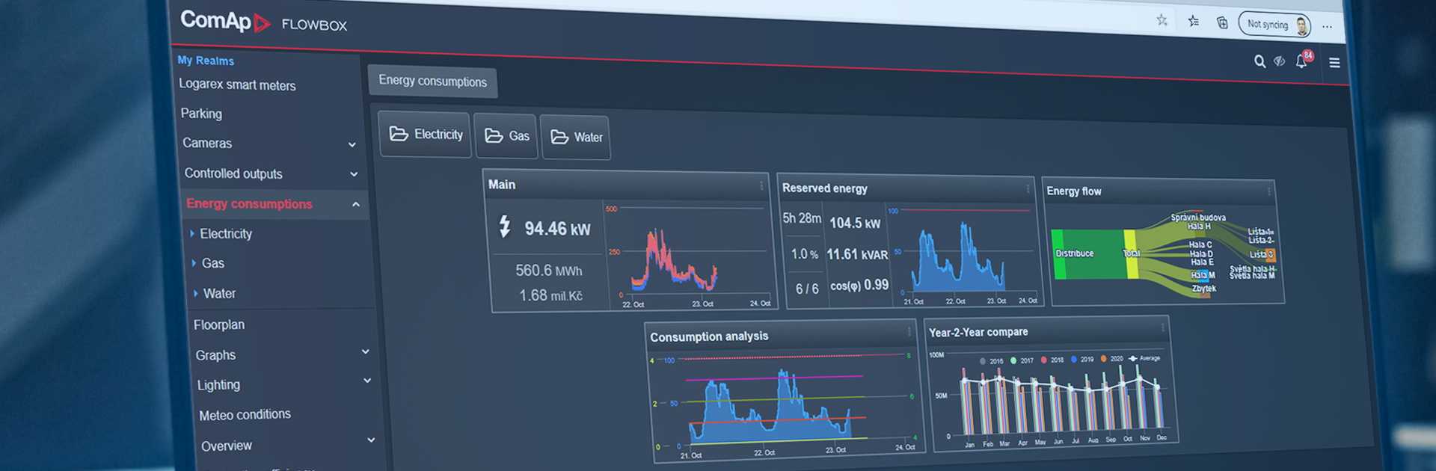Image resolution: width=1436 pixels, height=471 pixels.
Task: Expand the Overview menu chevron
Action: click(371, 440)
